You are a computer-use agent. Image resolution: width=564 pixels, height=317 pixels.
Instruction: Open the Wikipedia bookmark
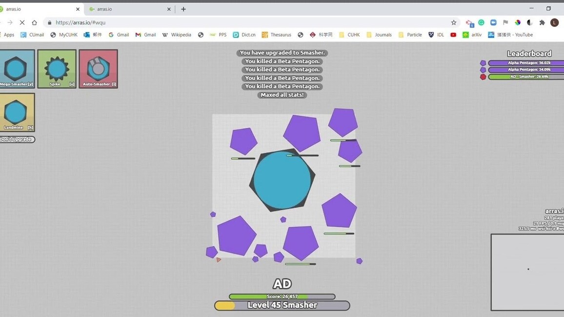[177, 35]
